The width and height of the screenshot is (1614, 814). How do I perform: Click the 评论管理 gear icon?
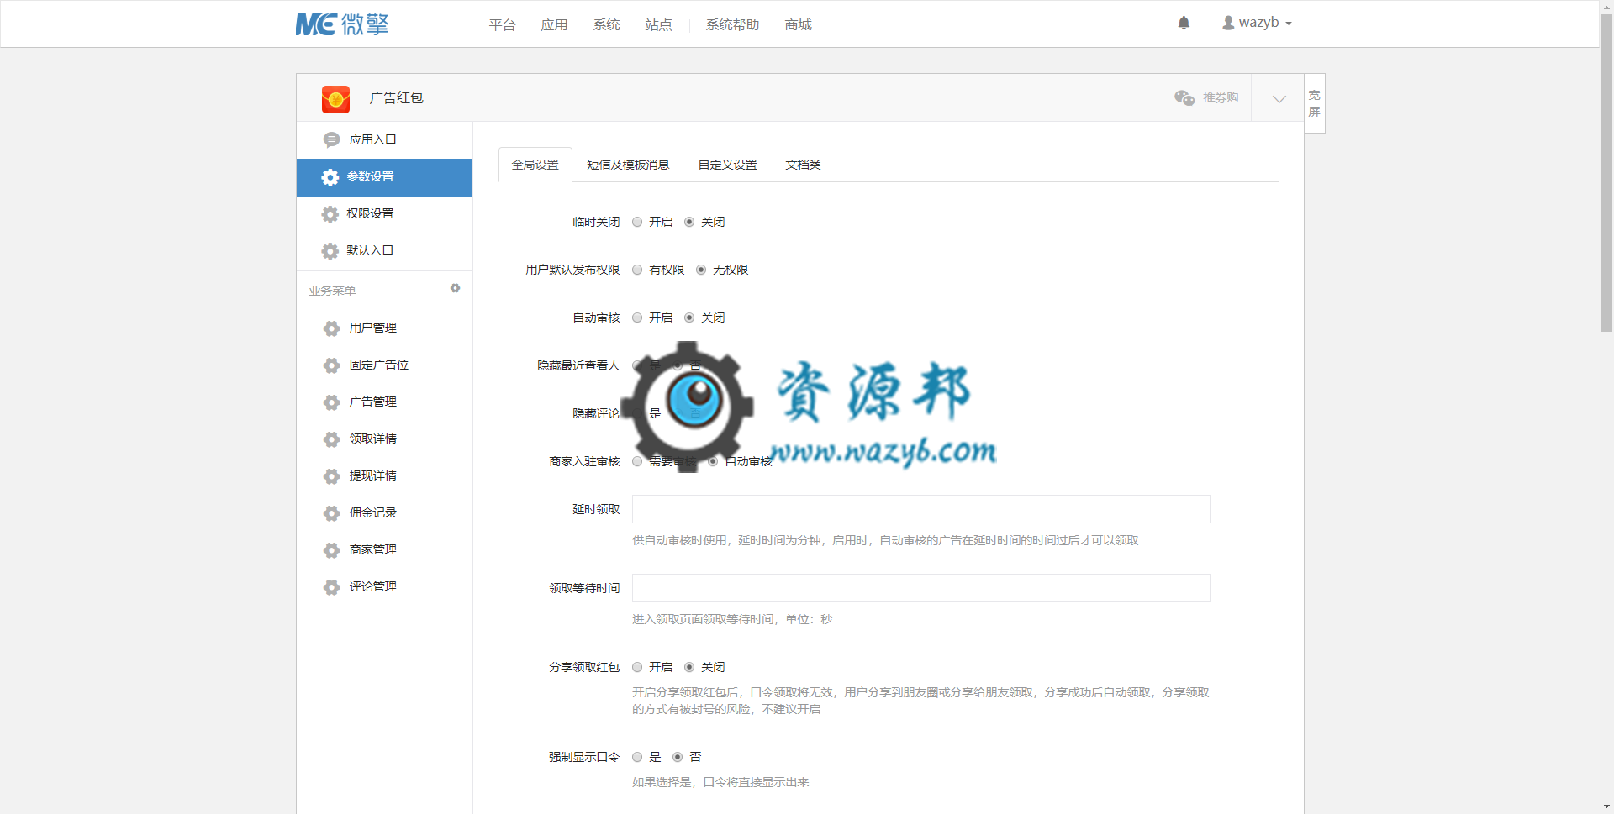point(331,587)
